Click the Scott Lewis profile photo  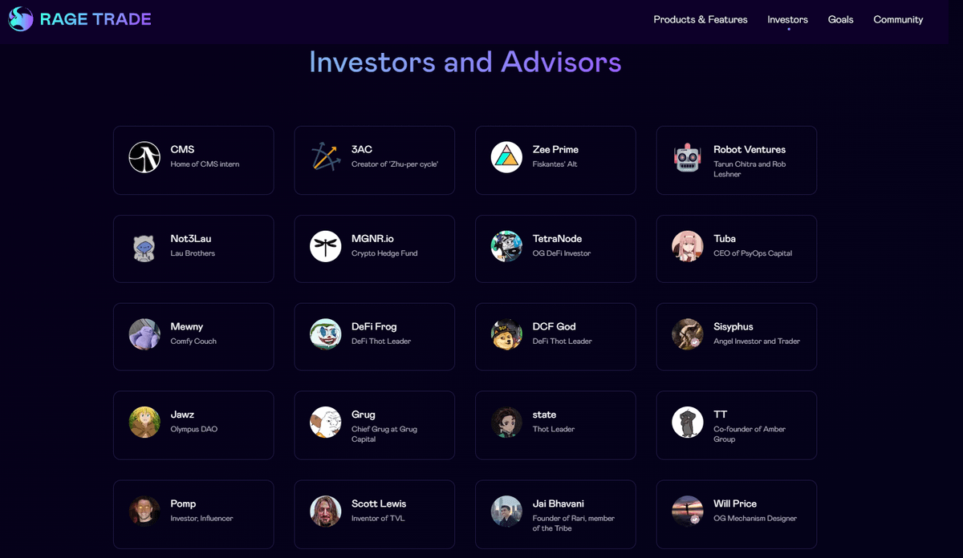(326, 511)
